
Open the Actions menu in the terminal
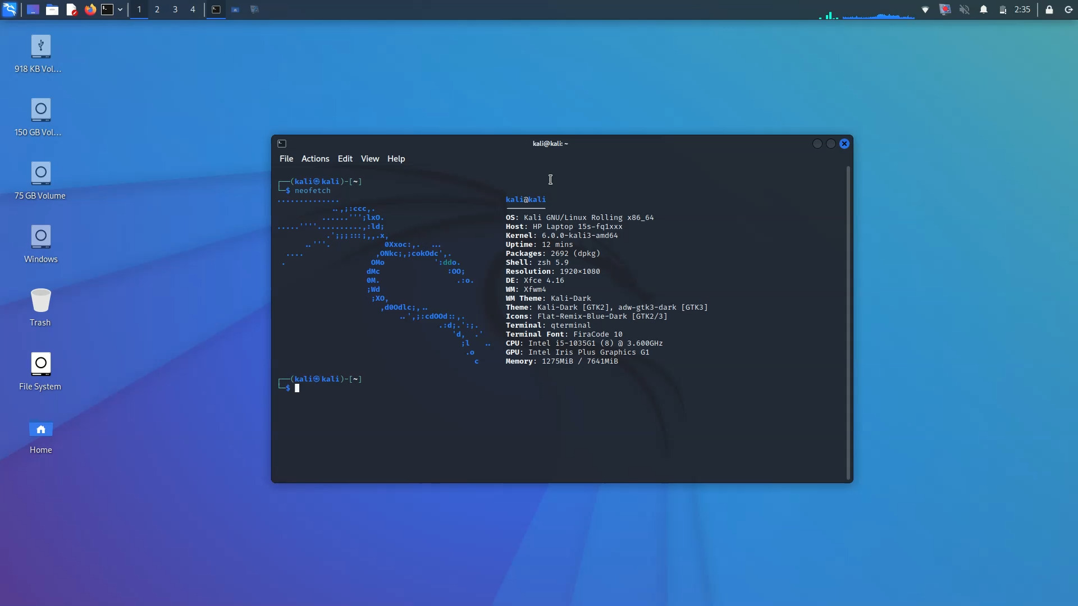tap(315, 159)
